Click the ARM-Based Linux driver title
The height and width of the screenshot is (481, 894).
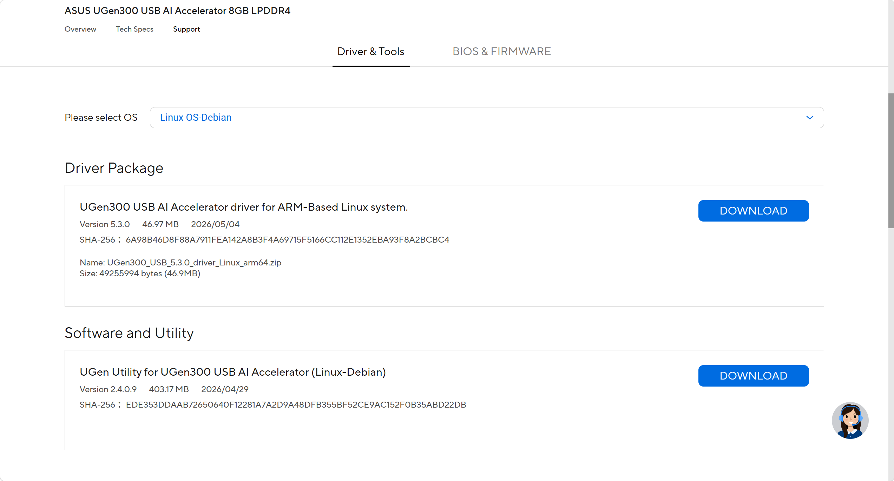(x=244, y=207)
